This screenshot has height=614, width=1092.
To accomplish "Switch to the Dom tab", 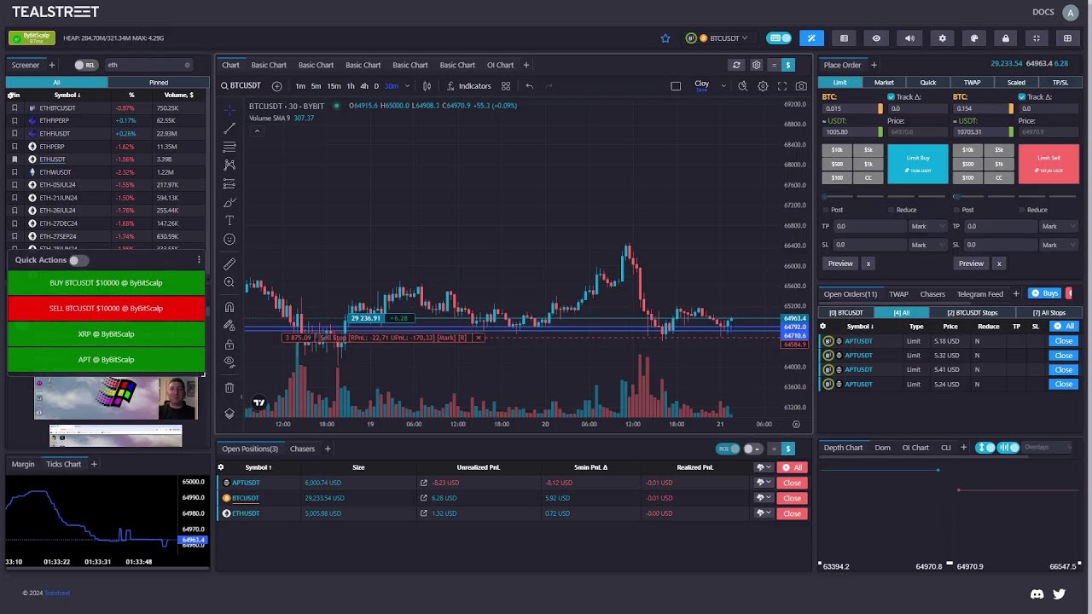I will coord(882,448).
